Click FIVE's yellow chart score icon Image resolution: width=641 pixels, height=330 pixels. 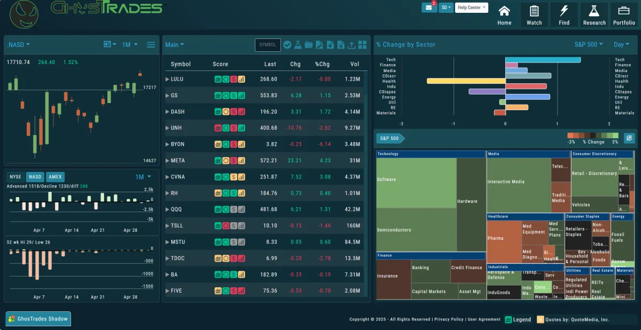[x=218, y=291]
